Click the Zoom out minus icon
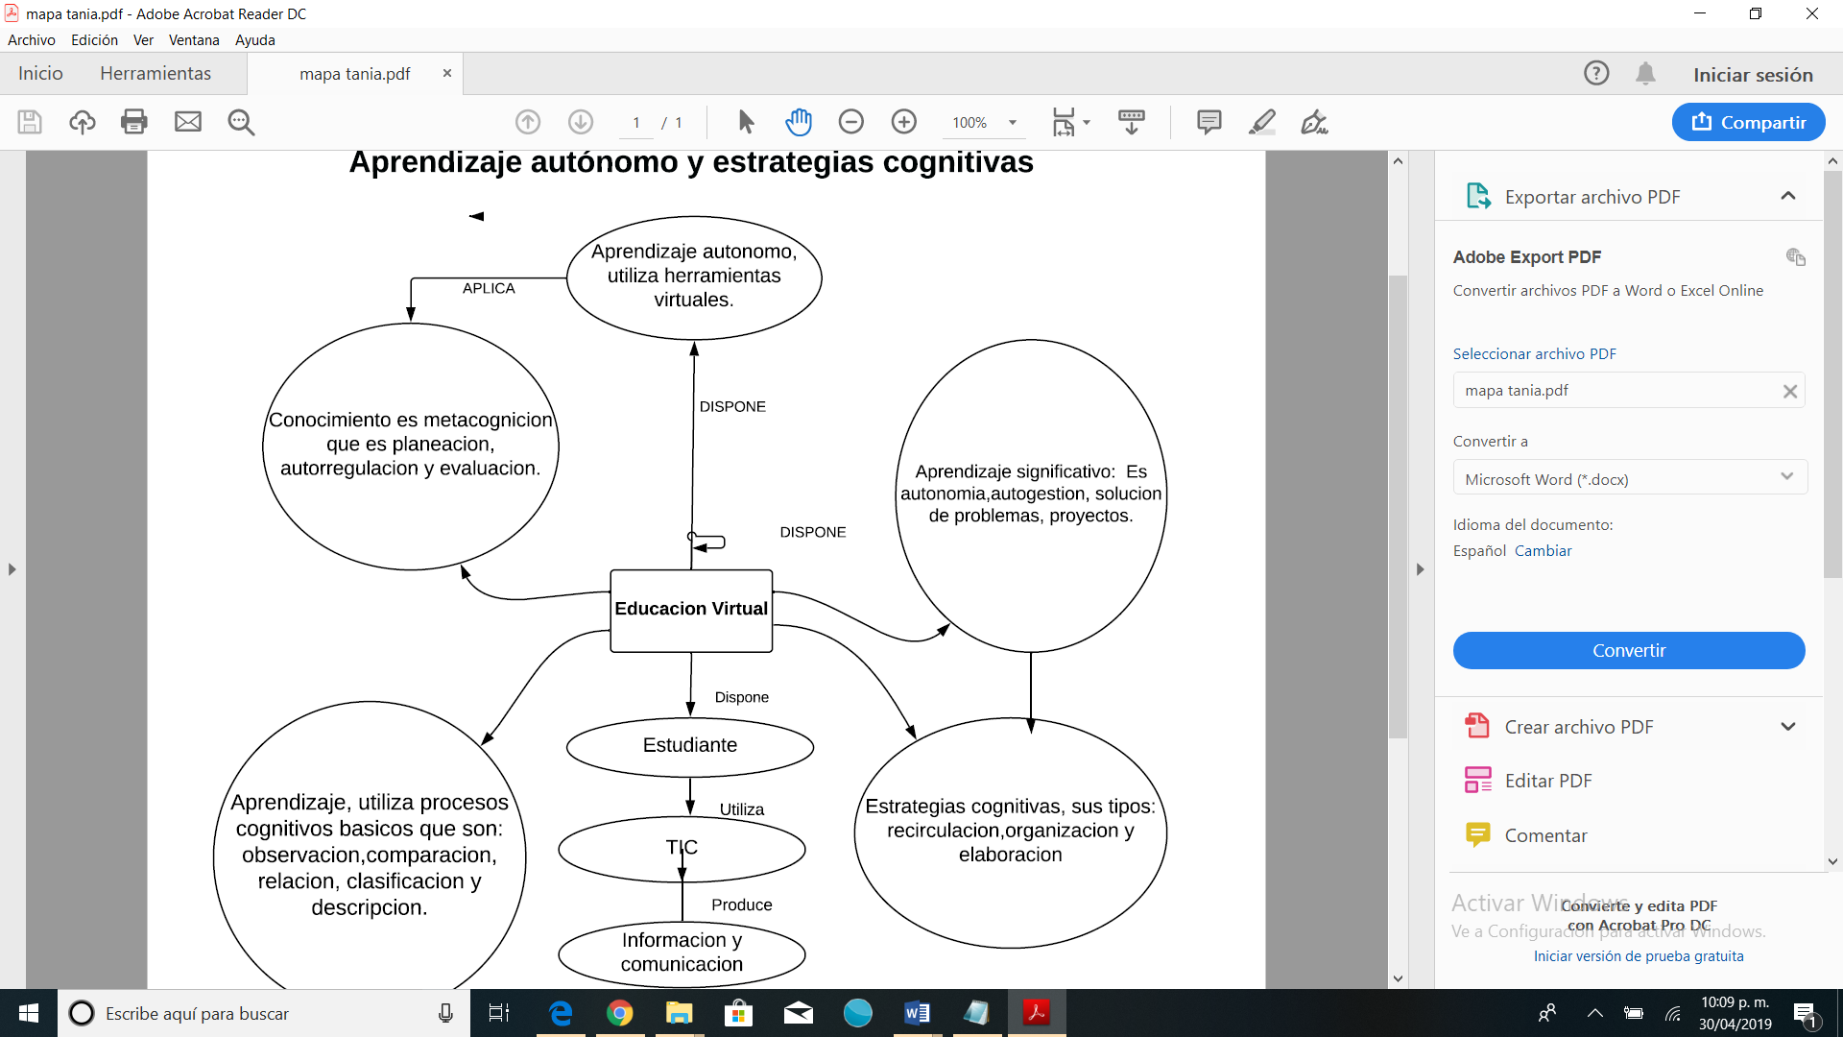 pyautogui.click(x=851, y=122)
